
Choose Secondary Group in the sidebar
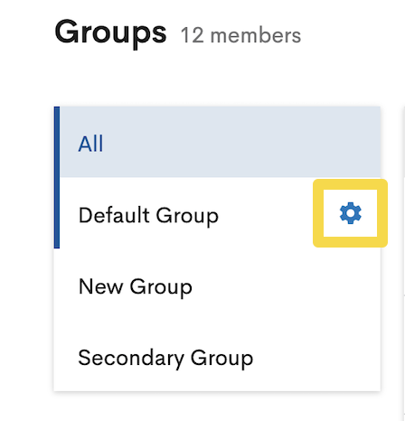(217, 357)
